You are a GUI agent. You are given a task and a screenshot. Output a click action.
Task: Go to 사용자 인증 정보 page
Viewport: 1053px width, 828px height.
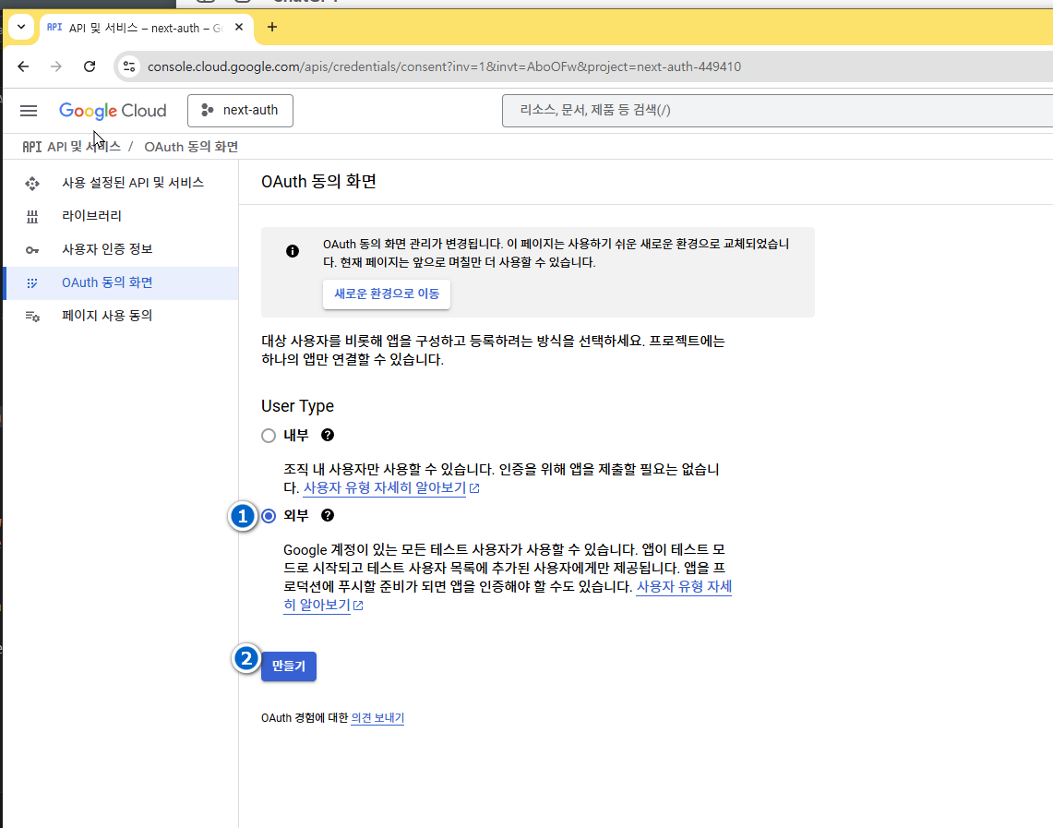(x=107, y=249)
